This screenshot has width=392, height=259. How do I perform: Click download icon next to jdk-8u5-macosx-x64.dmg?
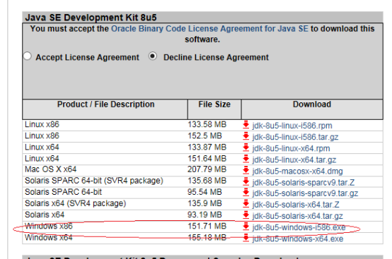pos(246,170)
